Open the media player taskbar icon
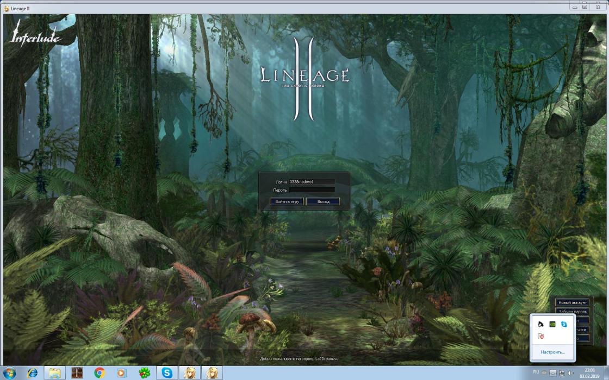The height and width of the screenshot is (380, 609). (x=121, y=373)
